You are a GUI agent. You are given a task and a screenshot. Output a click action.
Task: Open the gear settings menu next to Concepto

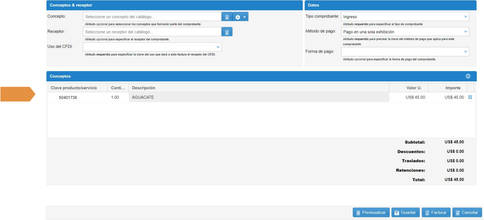[240, 17]
